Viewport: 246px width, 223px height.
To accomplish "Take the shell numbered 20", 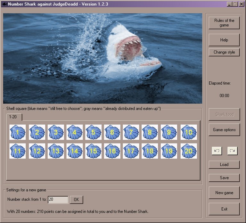I will click(189, 151).
